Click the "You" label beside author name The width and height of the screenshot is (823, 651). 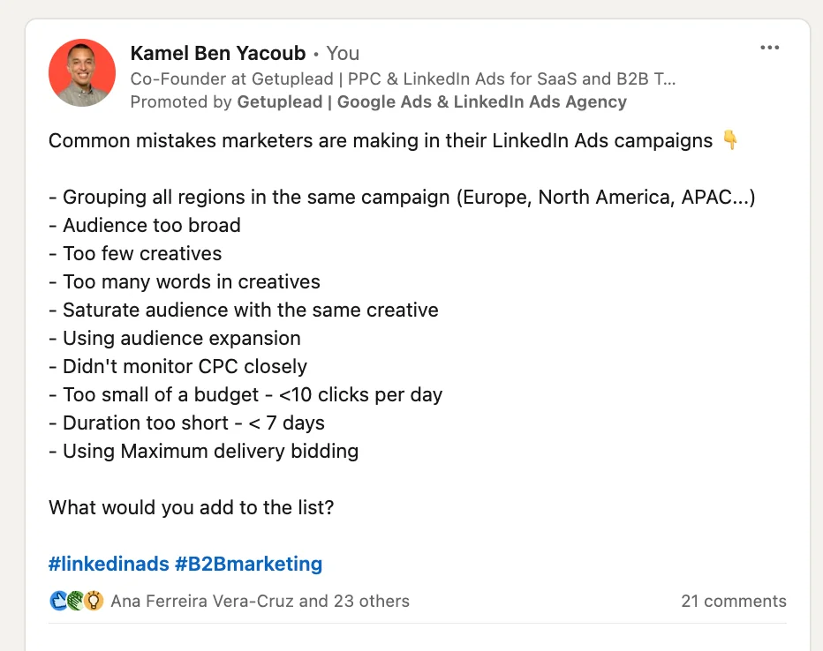coord(343,54)
